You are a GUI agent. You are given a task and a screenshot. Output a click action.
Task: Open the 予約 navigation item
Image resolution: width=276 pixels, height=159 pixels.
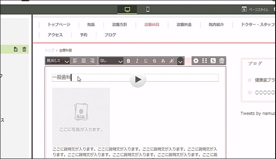pyautogui.click(x=84, y=35)
